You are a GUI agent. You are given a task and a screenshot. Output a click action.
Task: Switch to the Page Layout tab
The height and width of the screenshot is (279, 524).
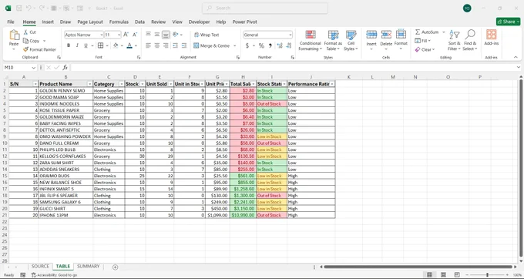[x=90, y=22]
